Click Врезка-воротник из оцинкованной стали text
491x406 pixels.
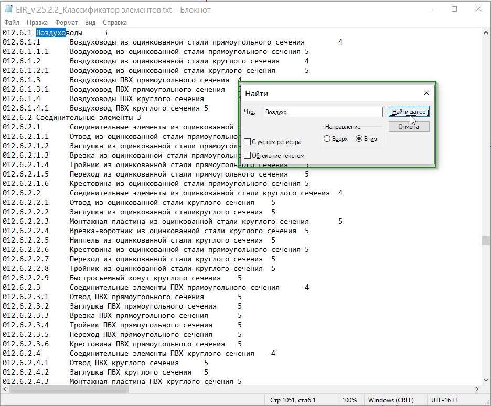[x=183, y=231]
